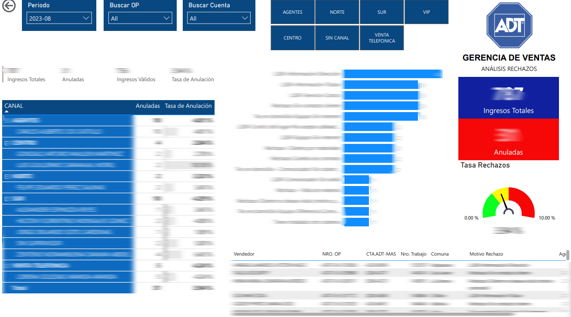This screenshot has height=317, width=571.
Task: Click the GERENCIA DE VENTAS title
Action: click(509, 58)
